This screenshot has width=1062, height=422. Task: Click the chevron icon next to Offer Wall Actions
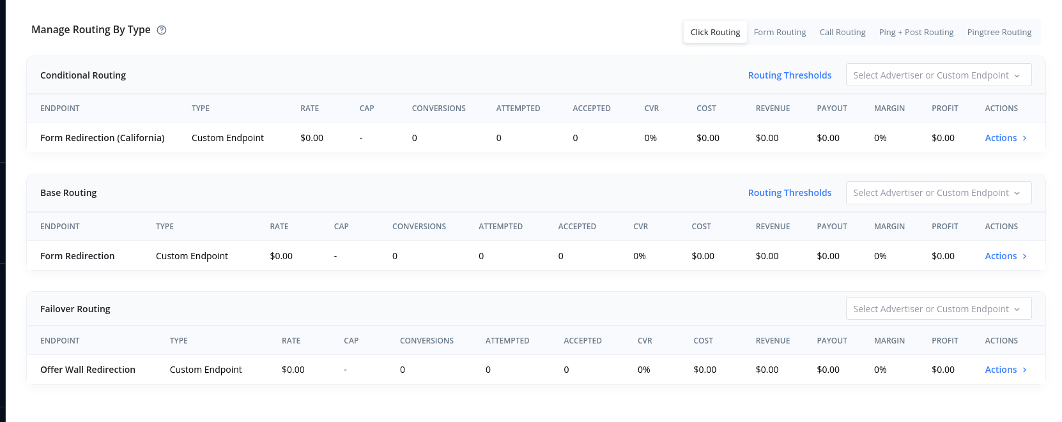point(1024,370)
